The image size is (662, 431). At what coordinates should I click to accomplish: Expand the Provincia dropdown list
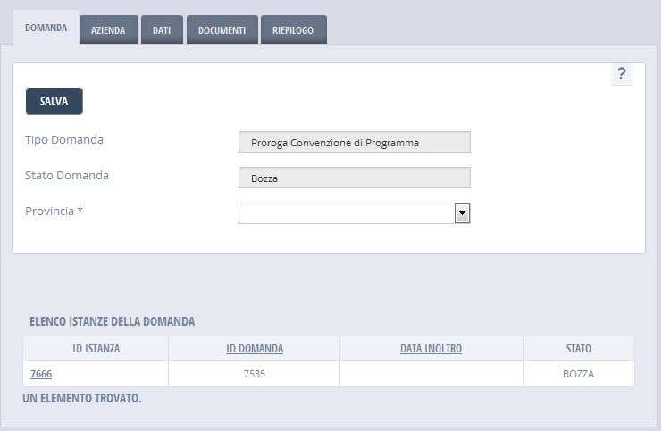(462, 213)
